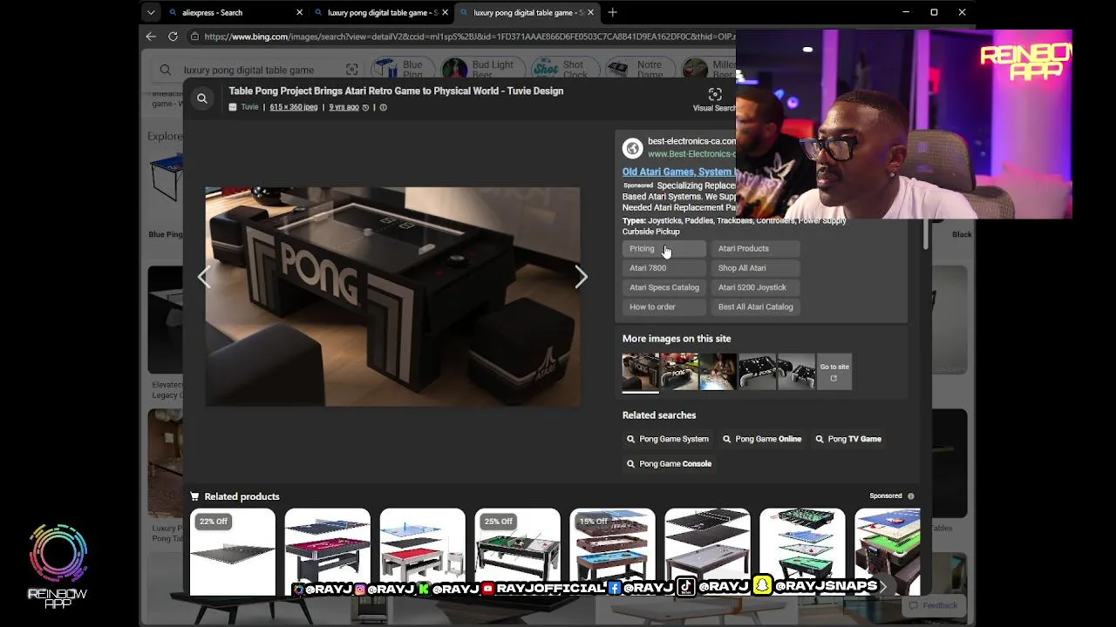Select second More images thumbnail with red background

(679, 371)
